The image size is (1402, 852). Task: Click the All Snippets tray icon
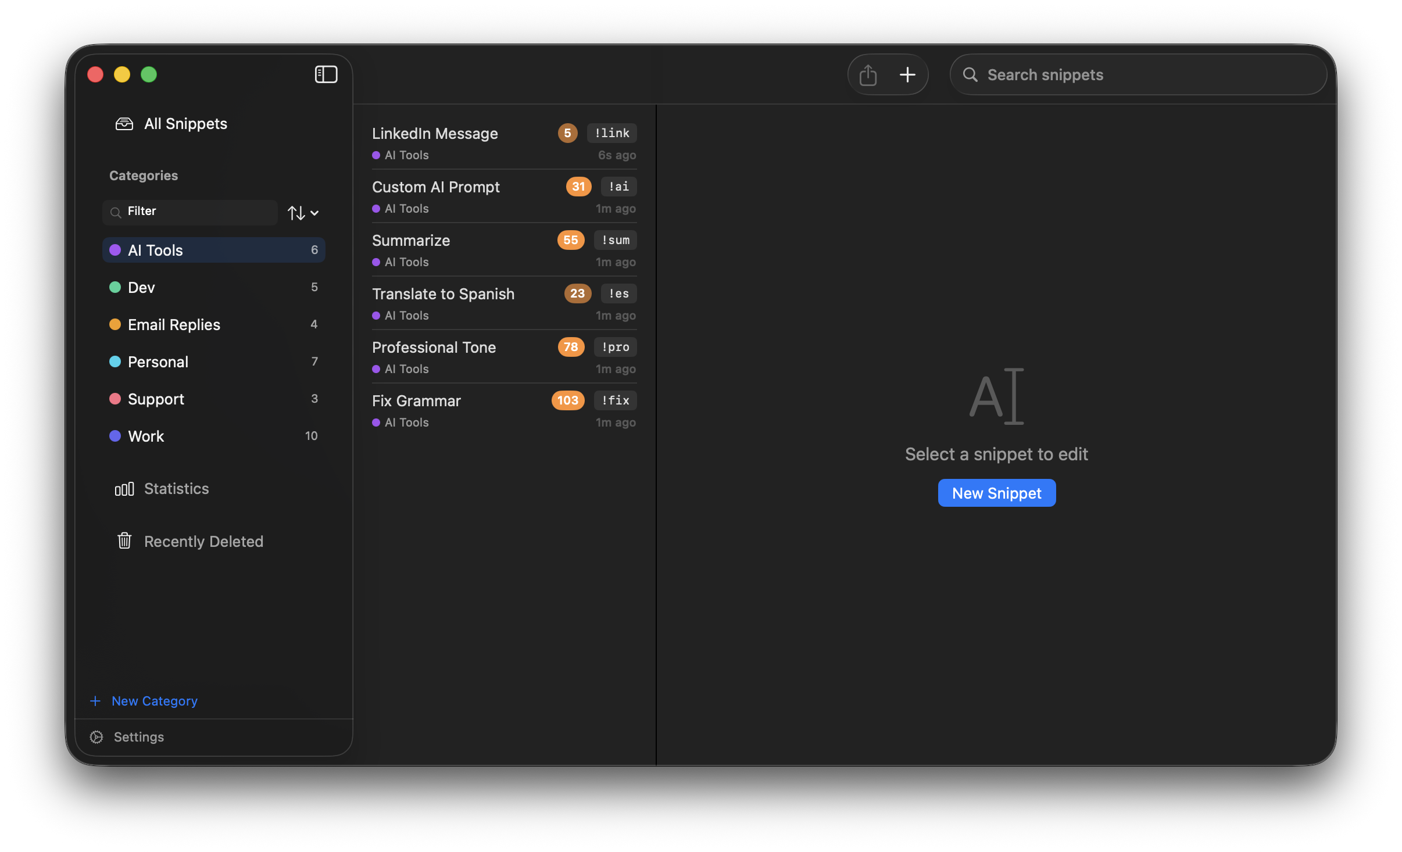(124, 124)
